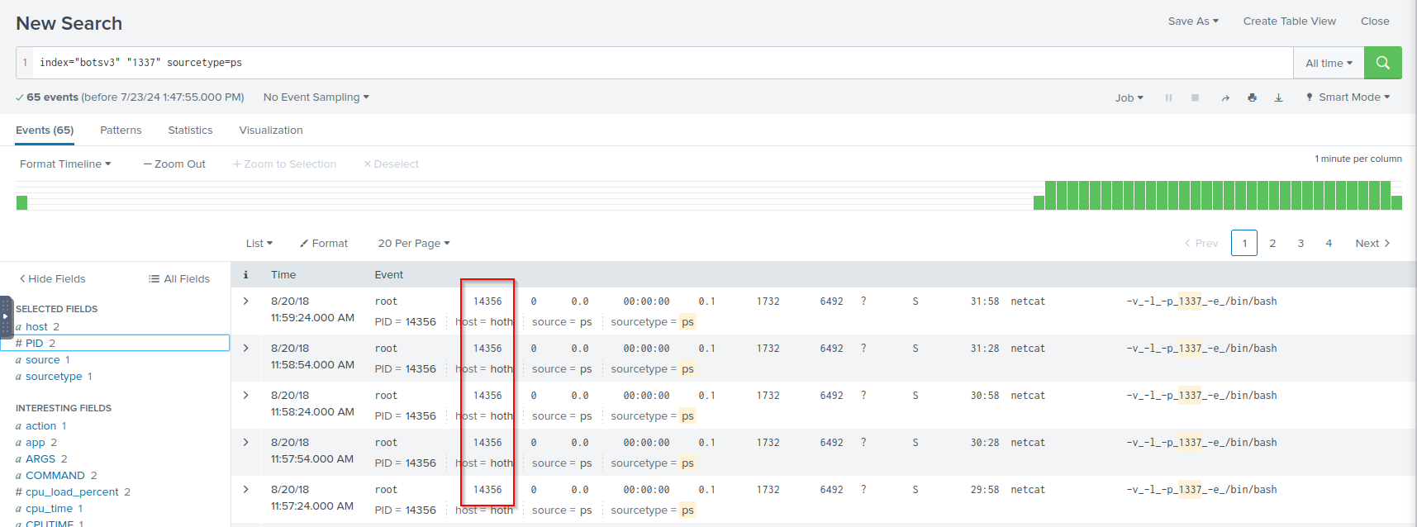Click the stop job icon

click(x=1195, y=97)
